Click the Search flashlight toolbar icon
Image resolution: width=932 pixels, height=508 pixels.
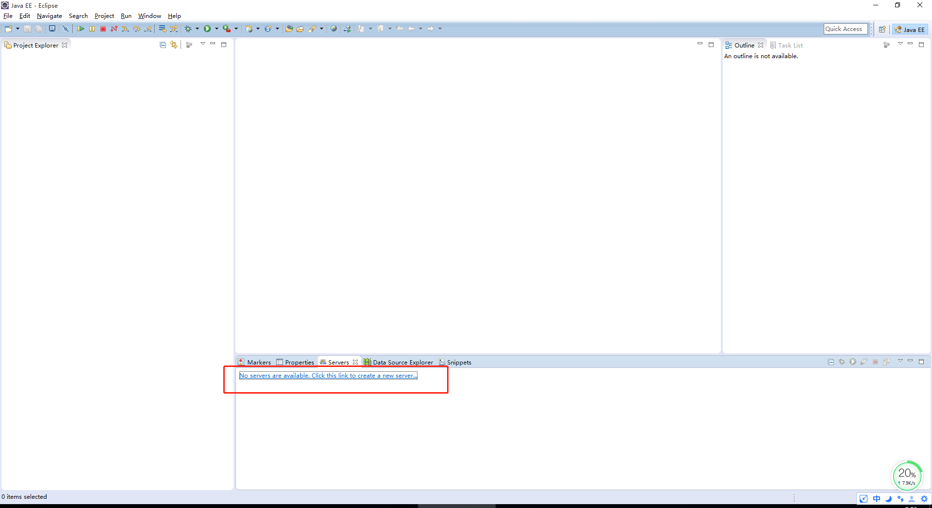pyautogui.click(x=312, y=29)
